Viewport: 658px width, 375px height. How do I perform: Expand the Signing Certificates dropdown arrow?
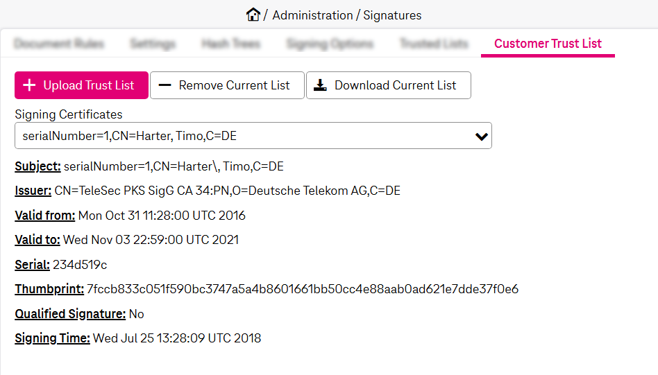click(x=481, y=137)
